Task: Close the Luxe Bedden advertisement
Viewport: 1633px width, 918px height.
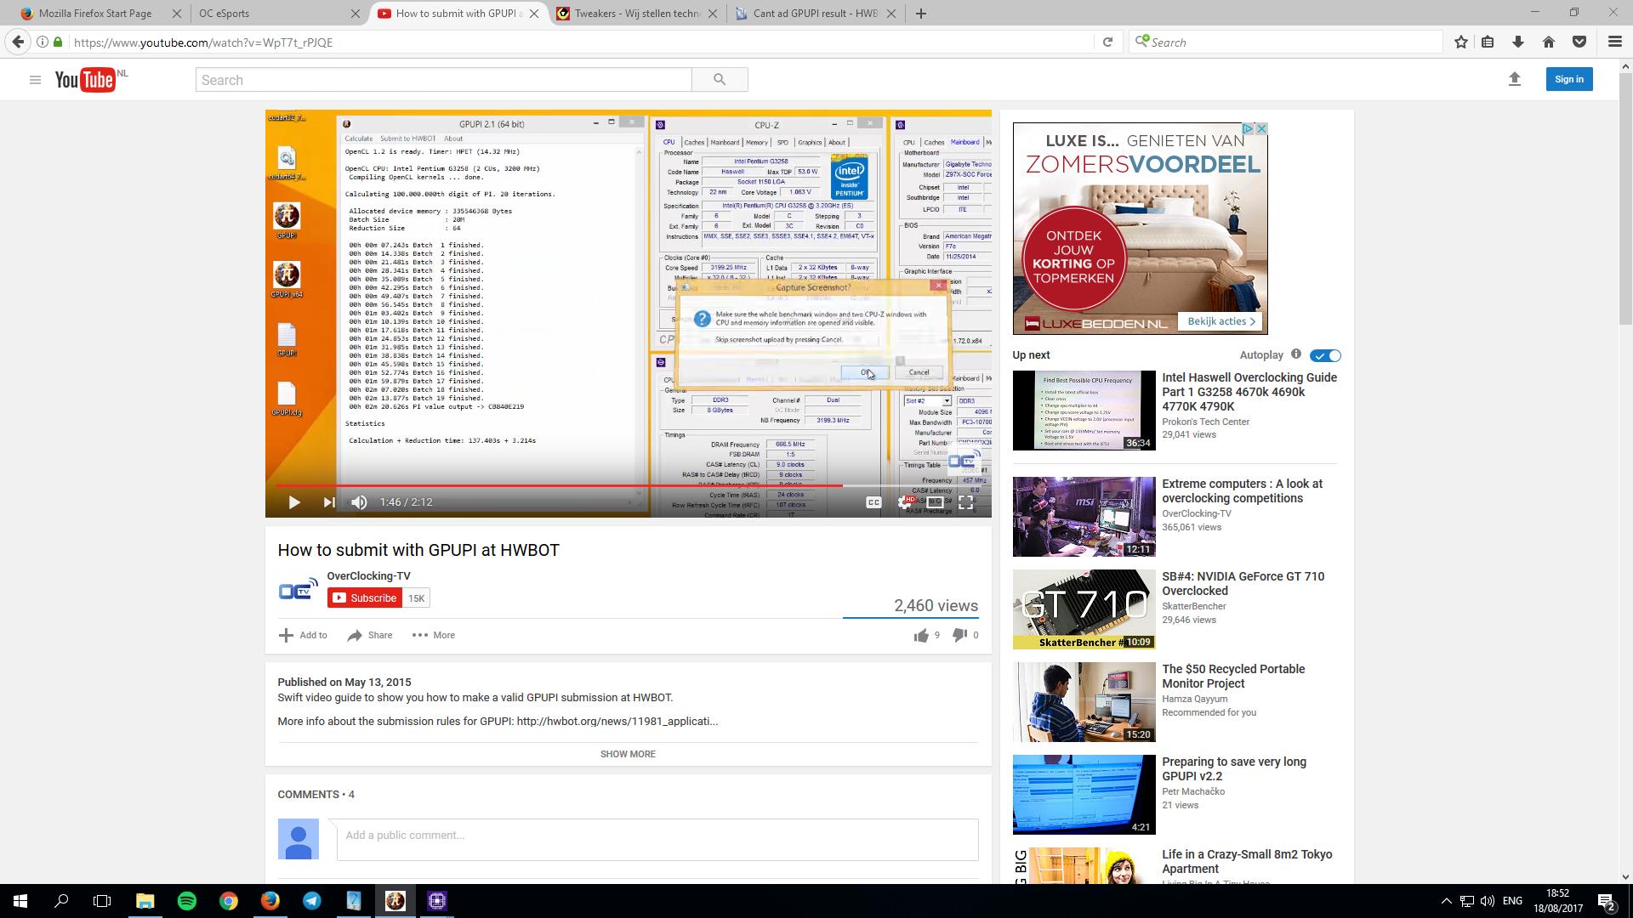Action: [x=1261, y=128]
